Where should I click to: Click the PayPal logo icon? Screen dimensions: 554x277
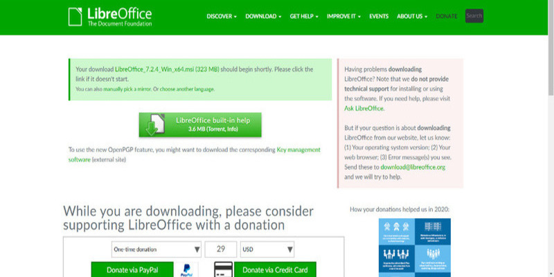186,270
